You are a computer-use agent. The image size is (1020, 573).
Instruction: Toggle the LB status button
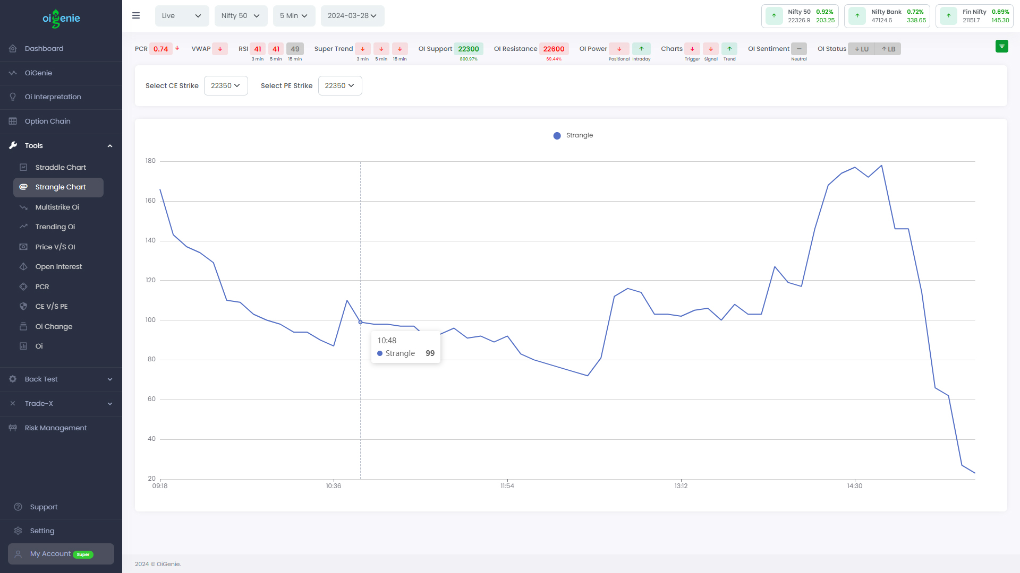888,49
